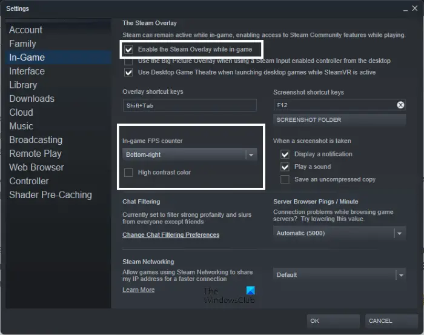Enable Big Picture Overlay for Steam Input controller
The image size is (424, 335).
(128, 61)
